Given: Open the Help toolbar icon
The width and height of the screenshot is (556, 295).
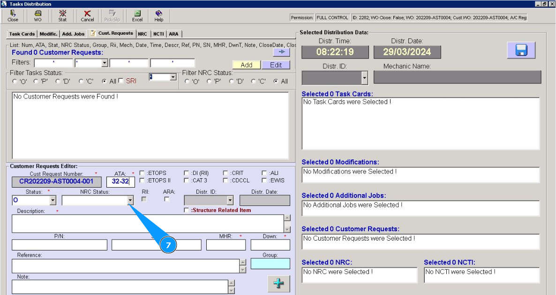Looking at the screenshot, I should pos(159,16).
